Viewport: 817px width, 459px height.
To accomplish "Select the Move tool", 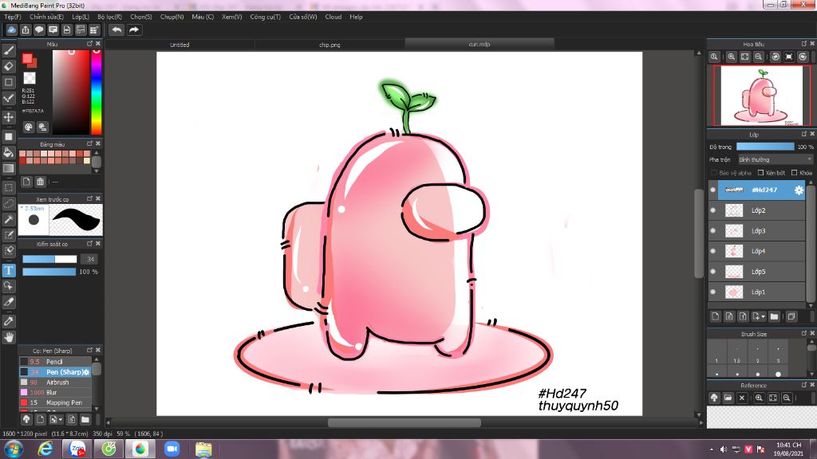I will click(9, 117).
